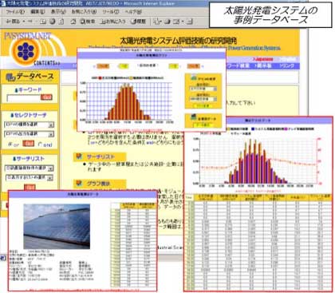Click the データベース sidebar header icon
This screenshot has width=335, height=293.
pyautogui.click(x=10, y=77)
